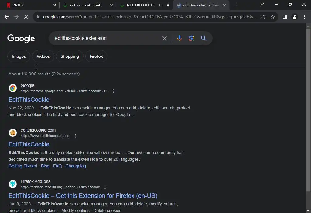The width and height of the screenshot is (311, 213).
Task: Open more options for Firefox Add-ons result
Action: click(105, 187)
